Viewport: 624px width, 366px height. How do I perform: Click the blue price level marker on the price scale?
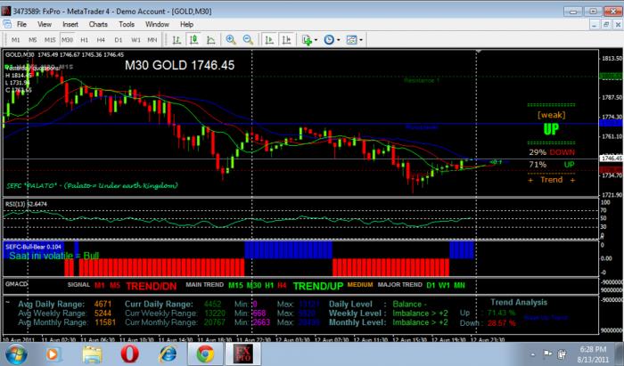click(611, 123)
